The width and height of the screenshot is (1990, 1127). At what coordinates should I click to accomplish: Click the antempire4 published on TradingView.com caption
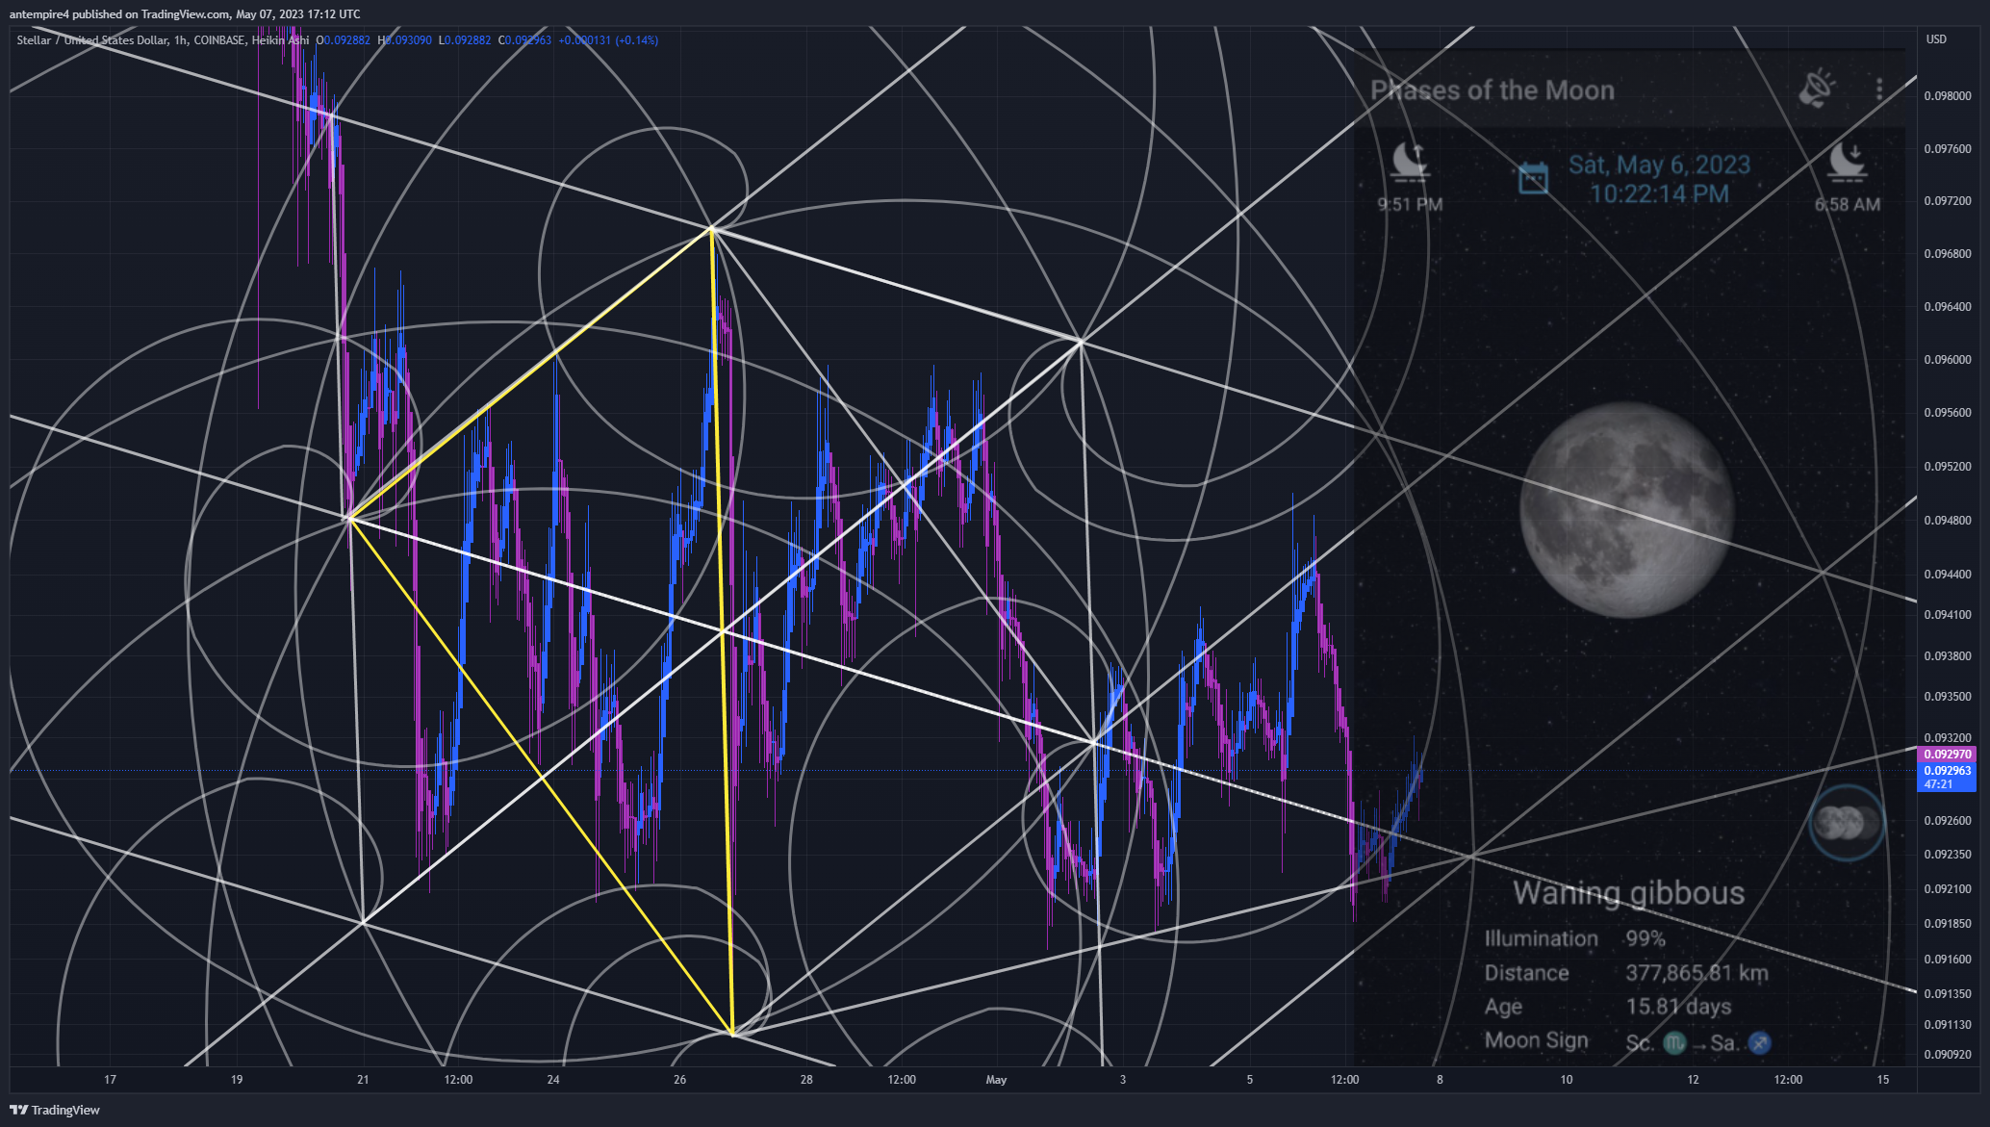[x=185, y=14]
